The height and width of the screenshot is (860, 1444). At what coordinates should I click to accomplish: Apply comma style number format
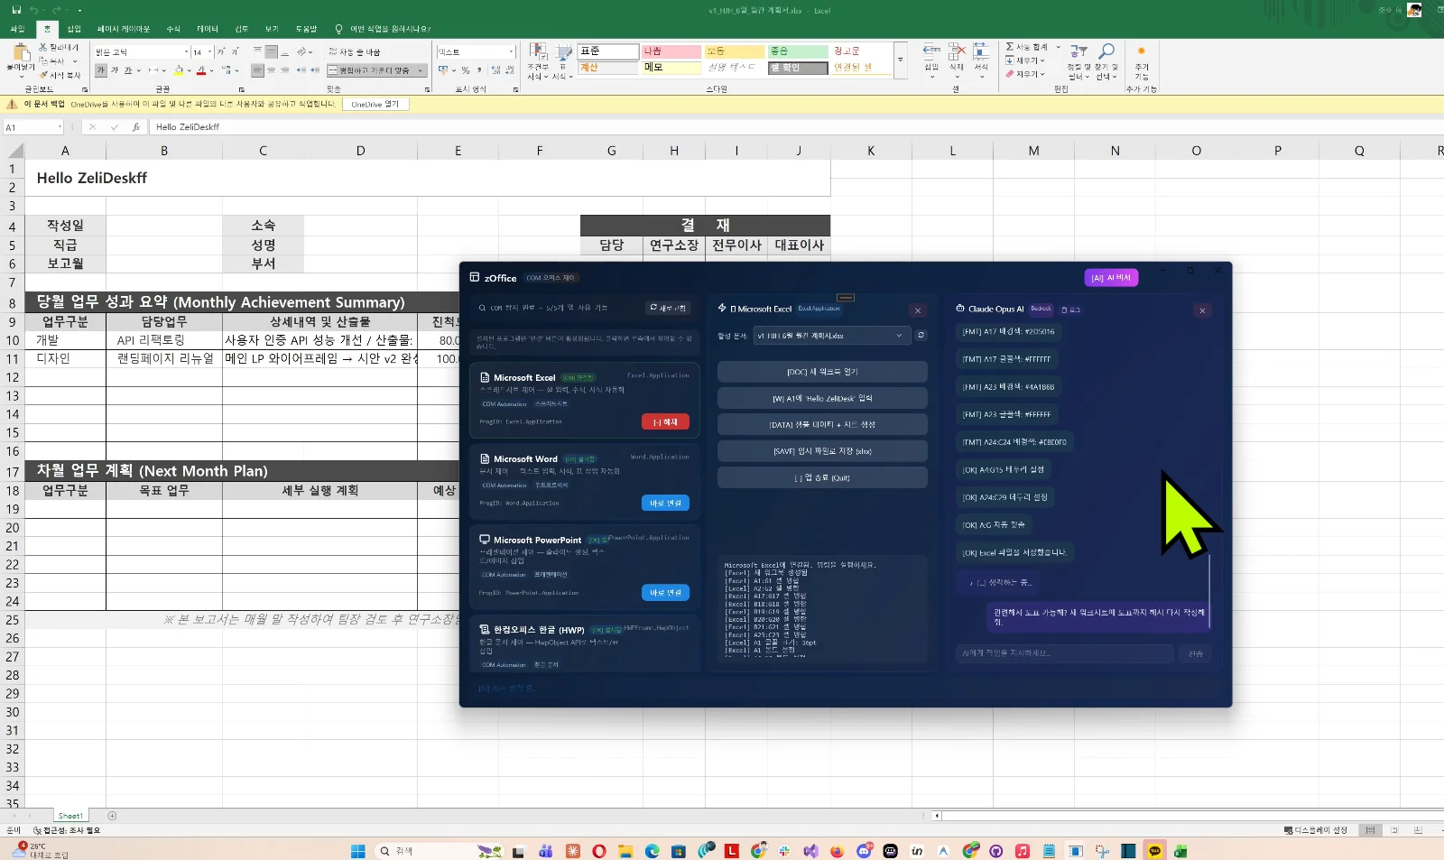[478, 69]
